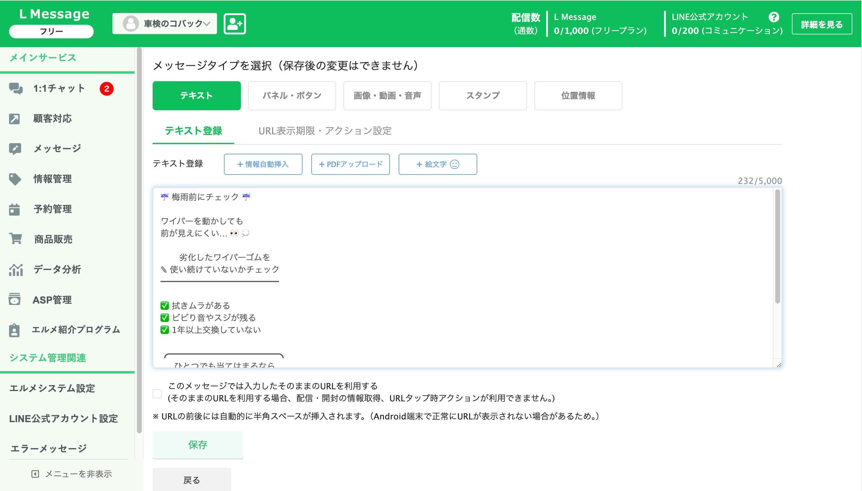Switch to URL表示期限・アクション設定 tab
This screenshot has height=491, width=862.
(325, 131)
